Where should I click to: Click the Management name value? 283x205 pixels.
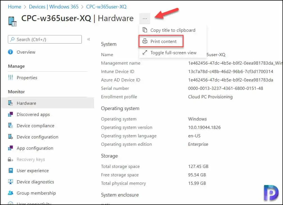coord(235,63)
